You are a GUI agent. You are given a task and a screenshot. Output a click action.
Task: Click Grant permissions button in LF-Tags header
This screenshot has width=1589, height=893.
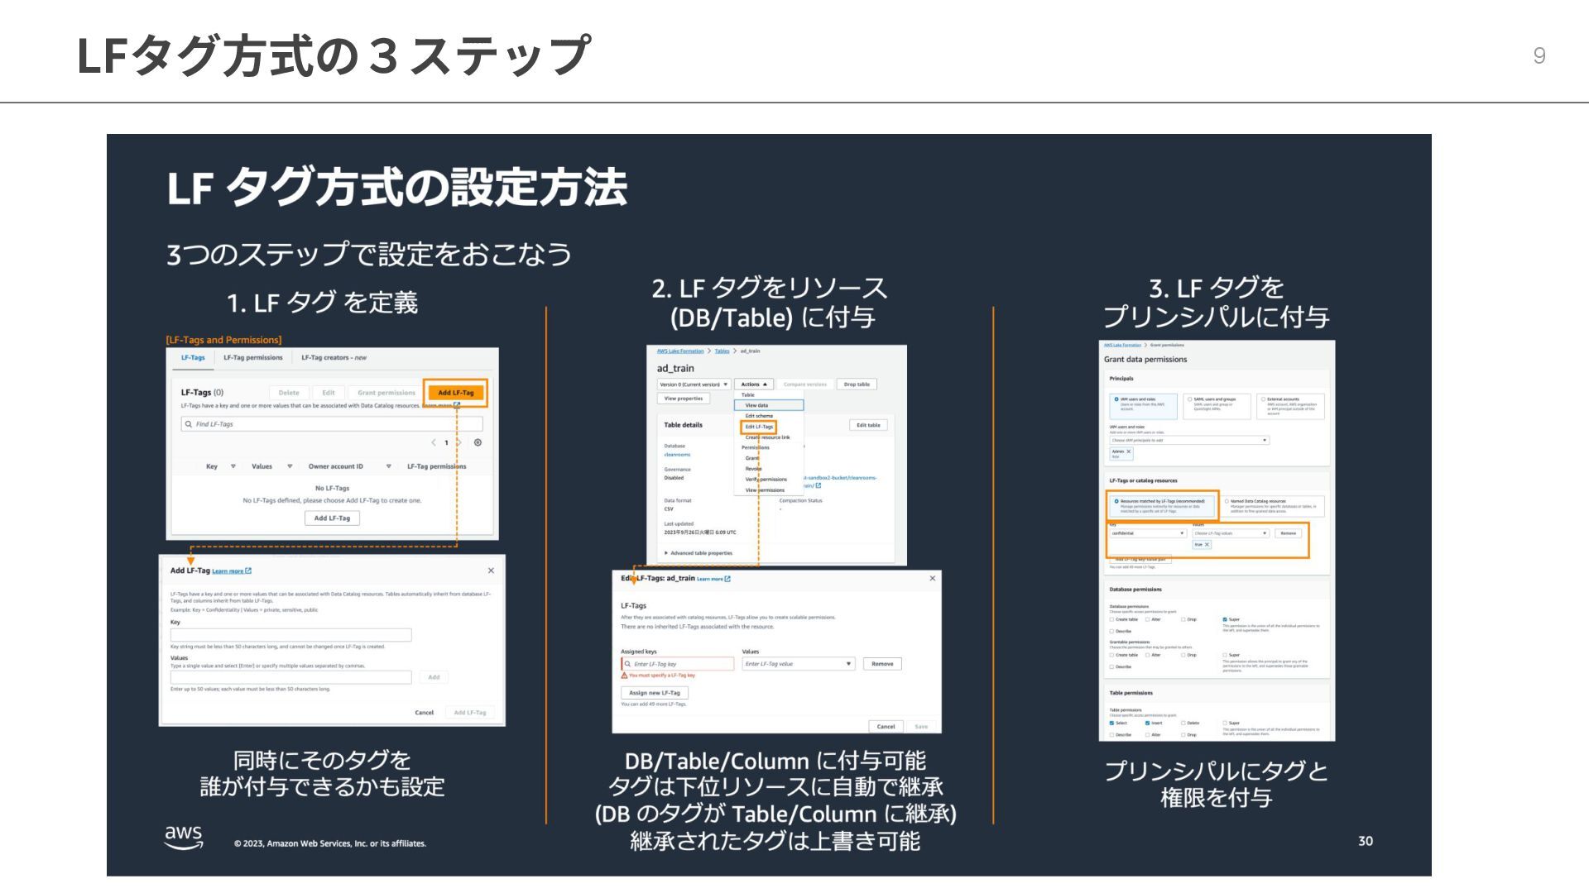coord(386,393)
